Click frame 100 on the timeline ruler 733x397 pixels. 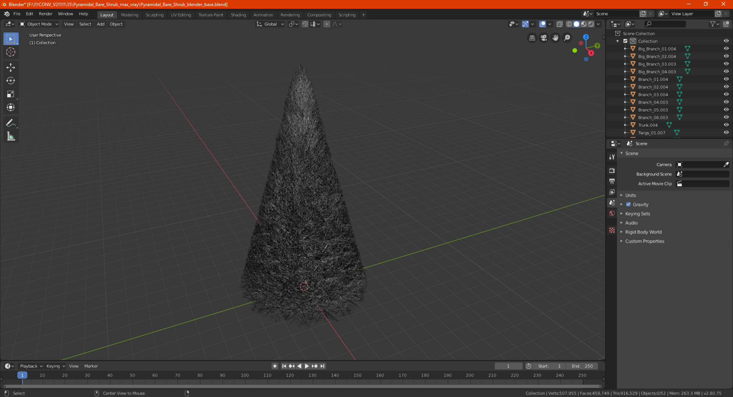coord(245,375)
